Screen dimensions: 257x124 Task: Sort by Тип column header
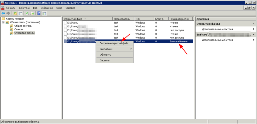click(144, 19)
